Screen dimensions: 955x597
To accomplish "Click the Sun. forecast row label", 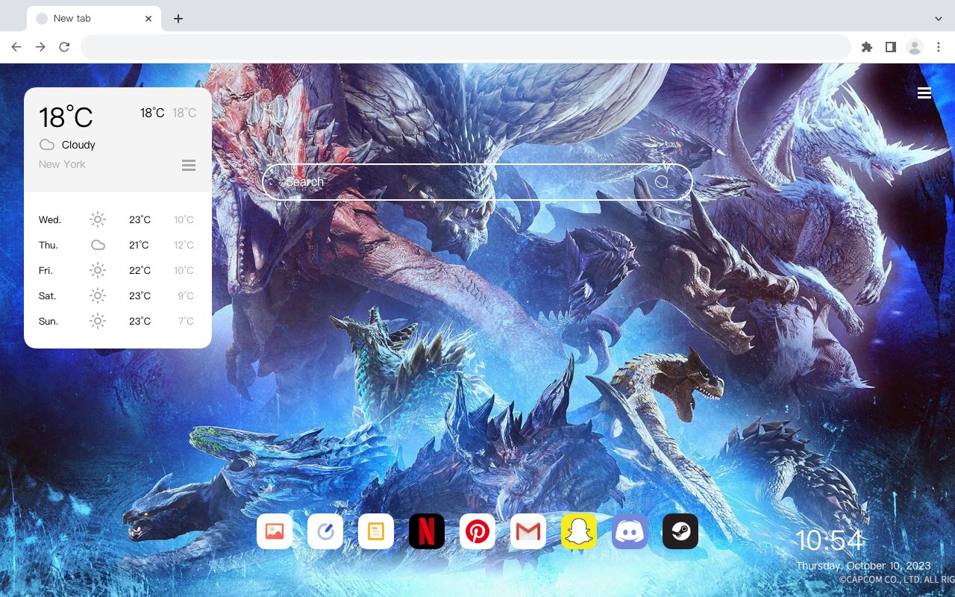I will (48, 321).
